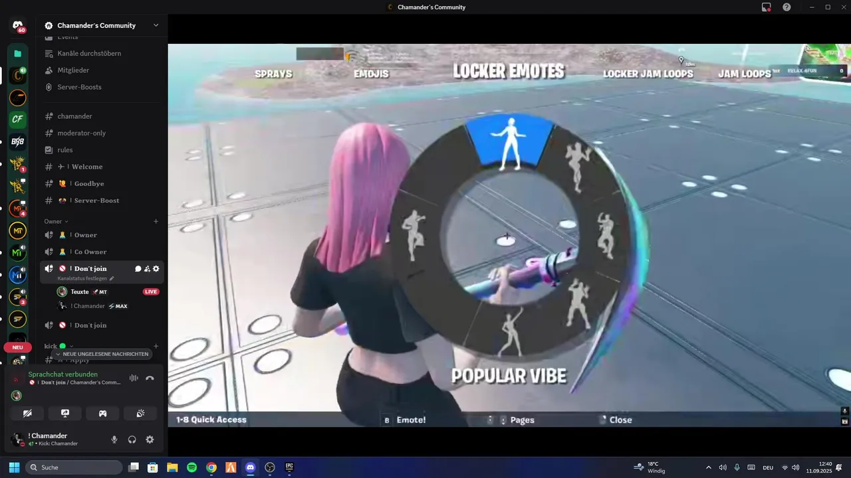Deafen with the headphones icon
This screenshot has height=478, width=851.
pyautogui.click(x=132, y=439)
